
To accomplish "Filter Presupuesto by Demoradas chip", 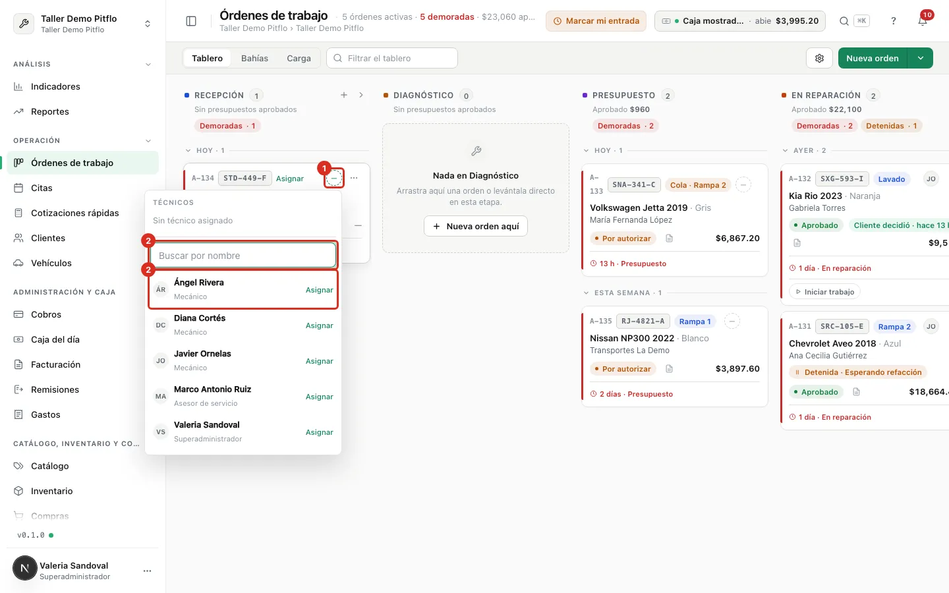I will point(625,126).
